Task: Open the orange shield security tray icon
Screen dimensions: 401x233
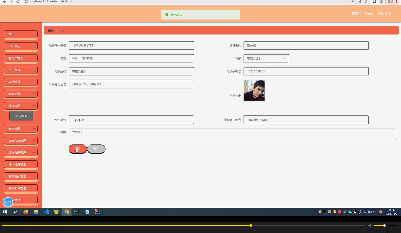Action: click(335, 212)
